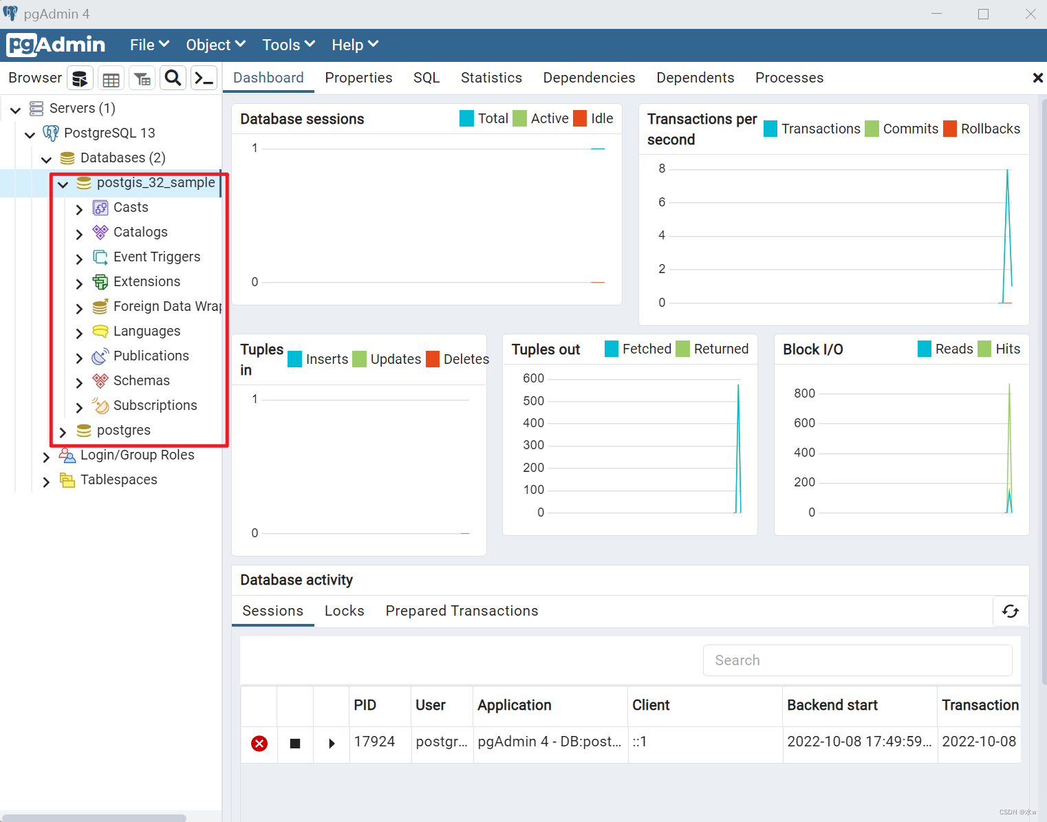Click the Catalogs node icon
This screenshot has width=1047, height=822.
tap(100, 232)
